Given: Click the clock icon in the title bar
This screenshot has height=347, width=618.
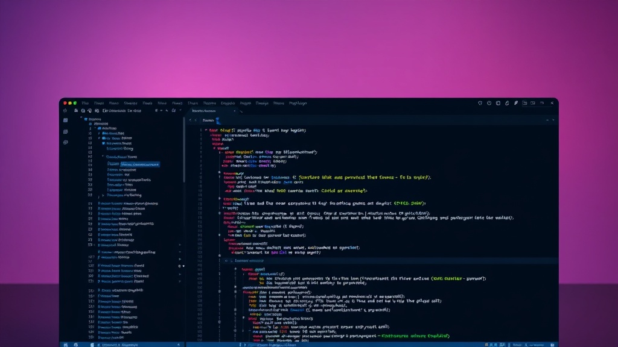Looking at the screenshot, I should click(x=489, y=103).
